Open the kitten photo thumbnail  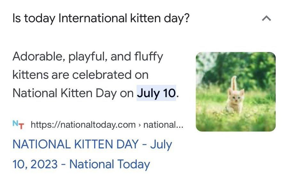(x=236, y=92)
